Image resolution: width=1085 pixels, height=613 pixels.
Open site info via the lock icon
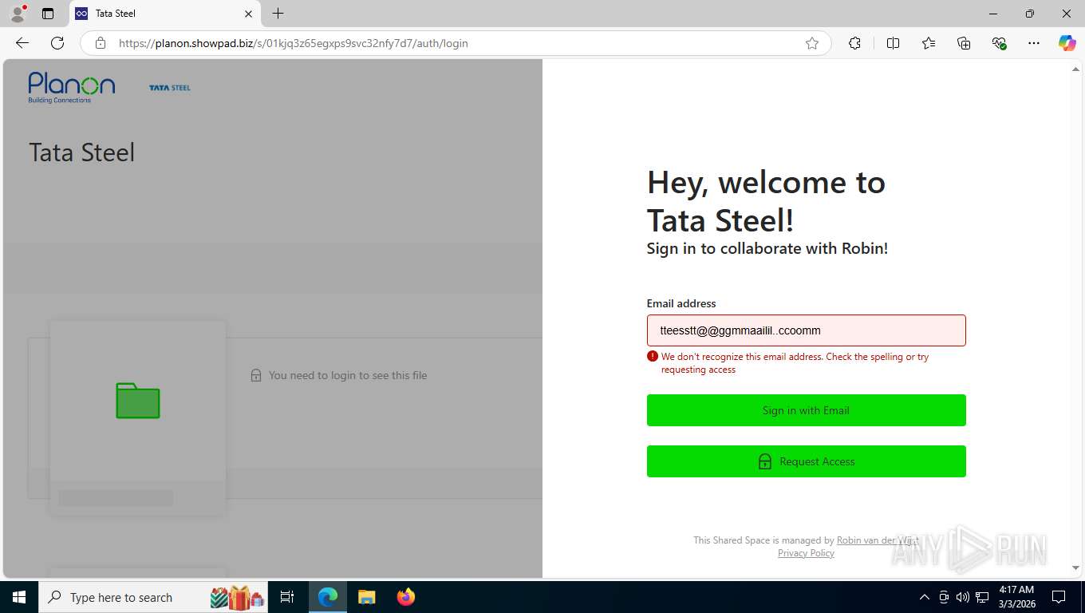click(101, 43)
